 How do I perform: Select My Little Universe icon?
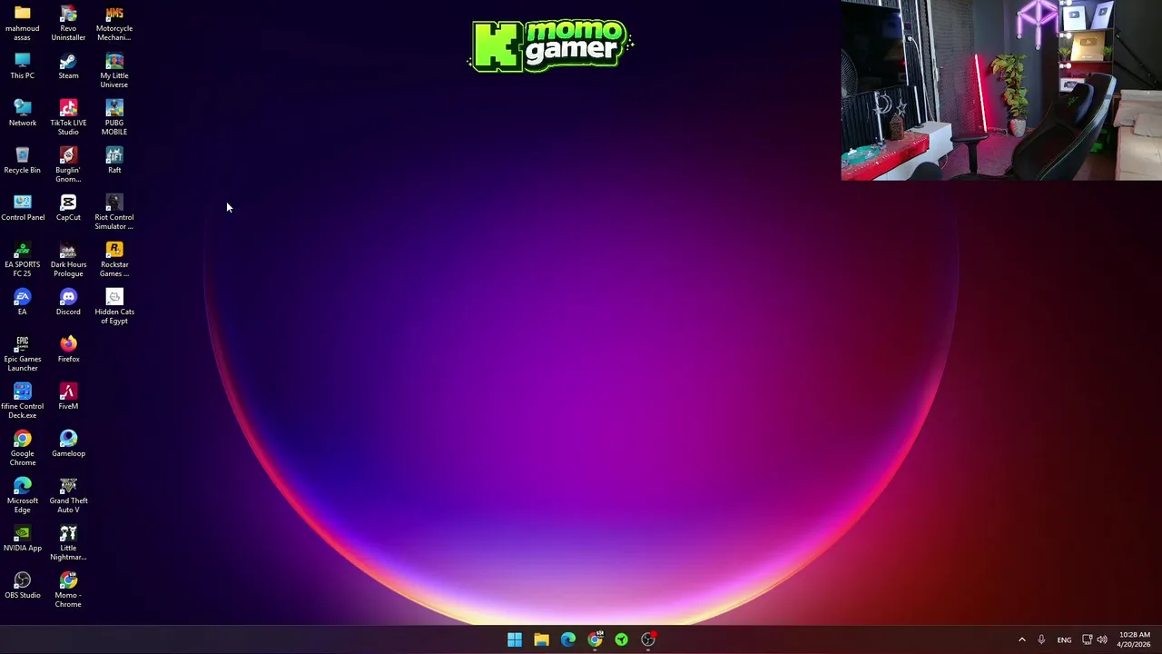[114, 71]
